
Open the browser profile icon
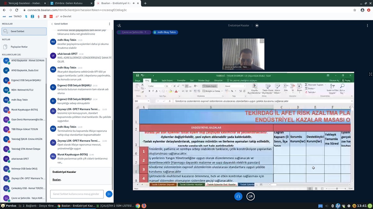(x=362, y=10)
